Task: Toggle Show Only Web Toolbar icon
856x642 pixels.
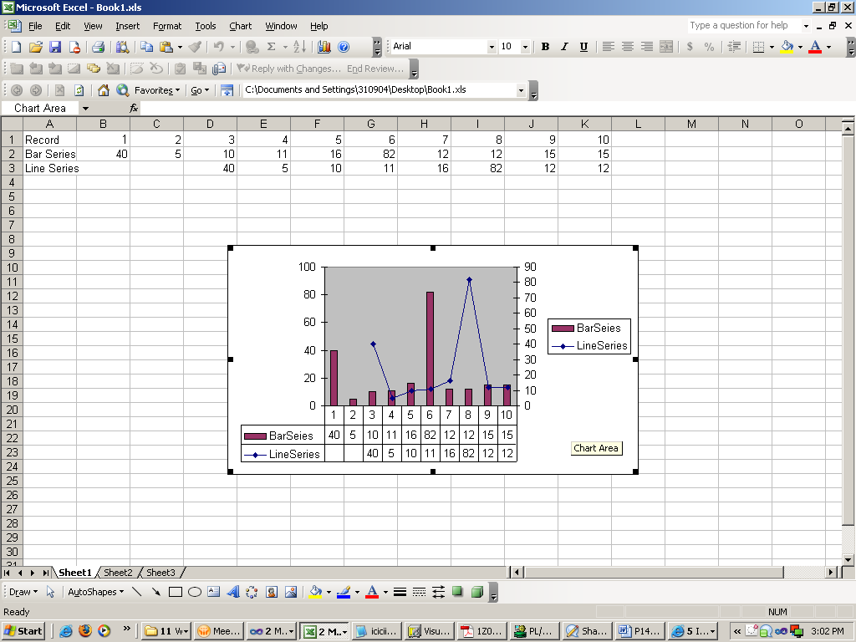Action: (227, 90)
